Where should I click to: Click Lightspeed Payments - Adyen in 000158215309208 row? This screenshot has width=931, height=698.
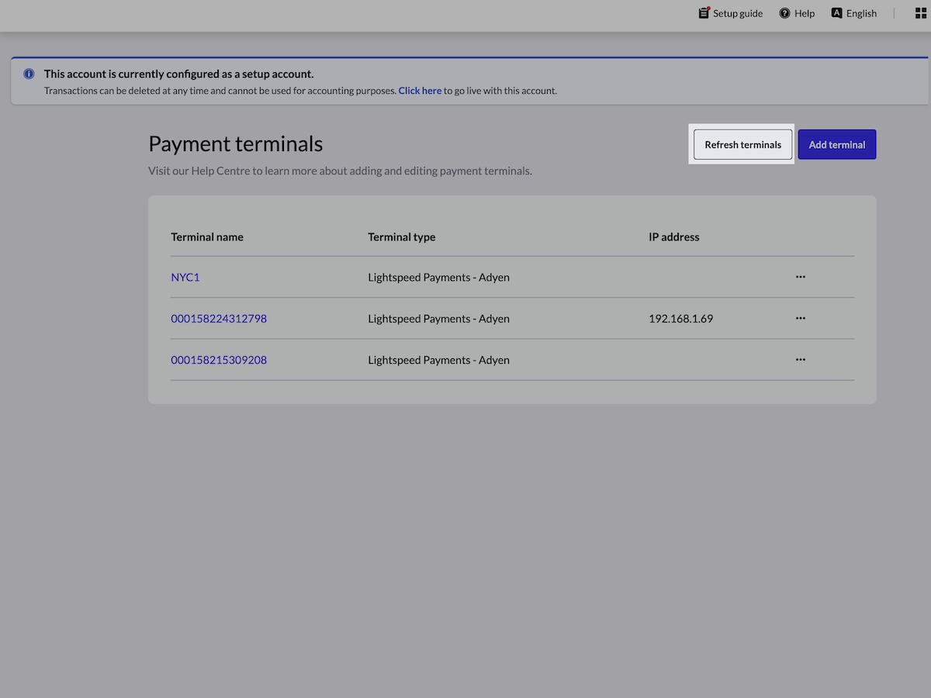[x=438, y=360]
